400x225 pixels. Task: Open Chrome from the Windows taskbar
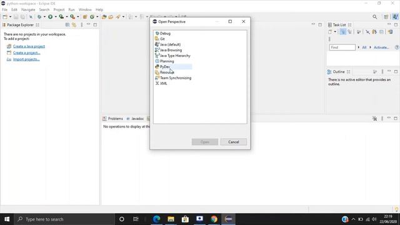[214, 219]
